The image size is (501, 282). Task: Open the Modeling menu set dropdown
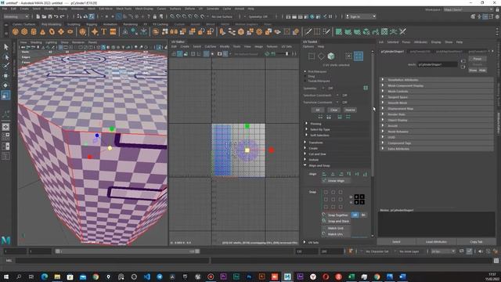coord(16,16)
